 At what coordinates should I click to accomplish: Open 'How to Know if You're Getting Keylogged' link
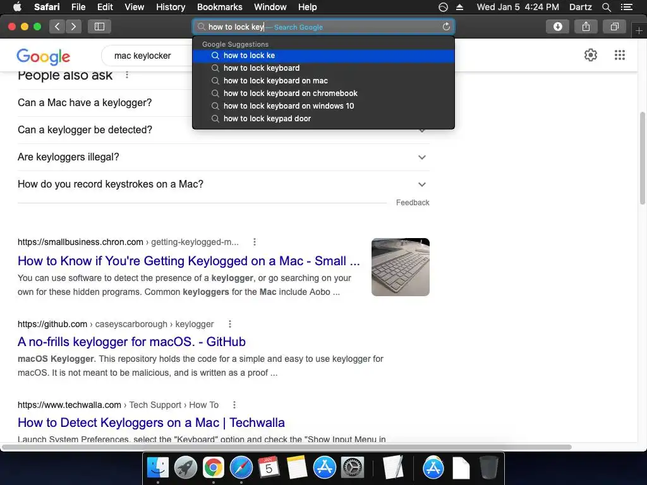point(188,261)
